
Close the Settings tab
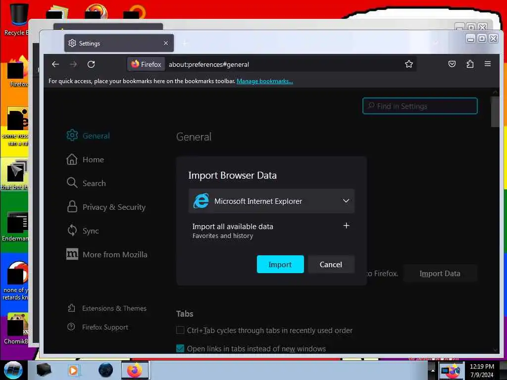(166, 43)
